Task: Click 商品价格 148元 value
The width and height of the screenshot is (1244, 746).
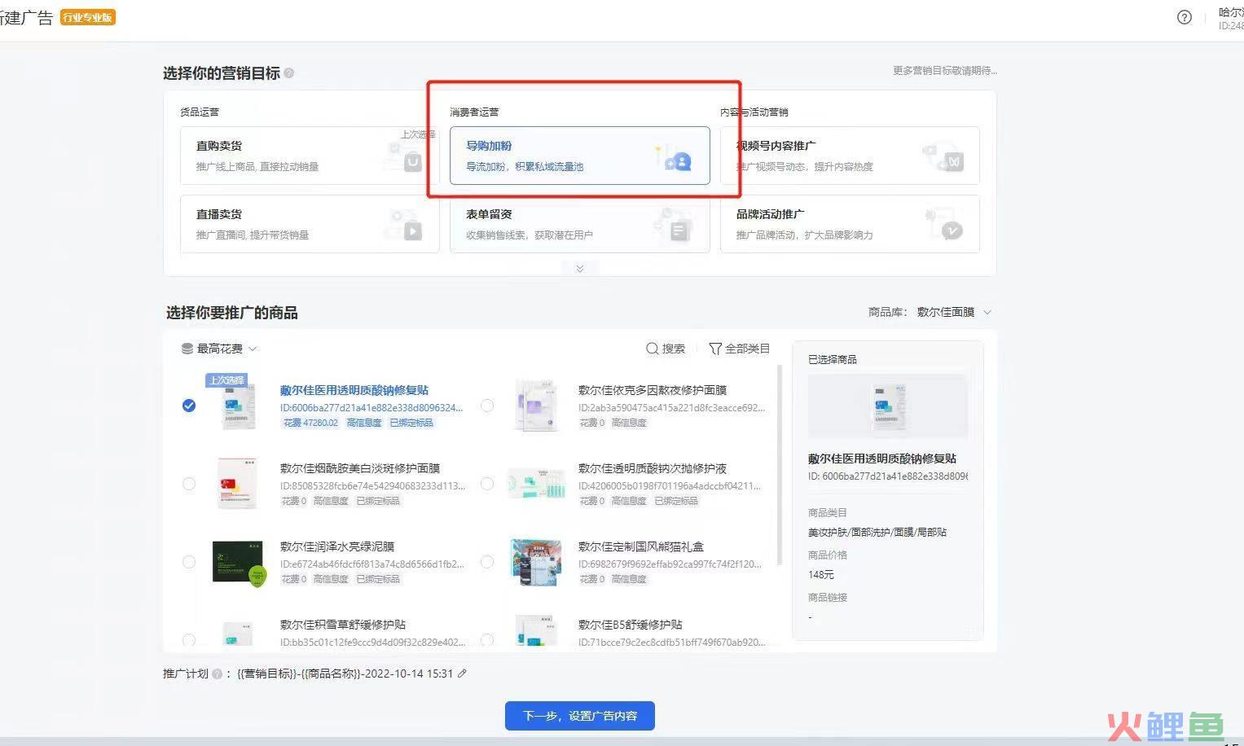Action: coord(821,574)
